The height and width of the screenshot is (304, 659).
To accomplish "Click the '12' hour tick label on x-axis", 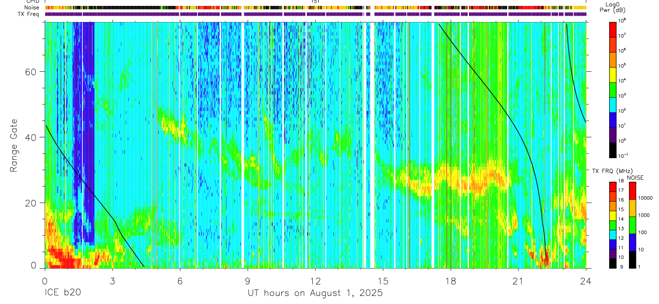I will (315, 280).
